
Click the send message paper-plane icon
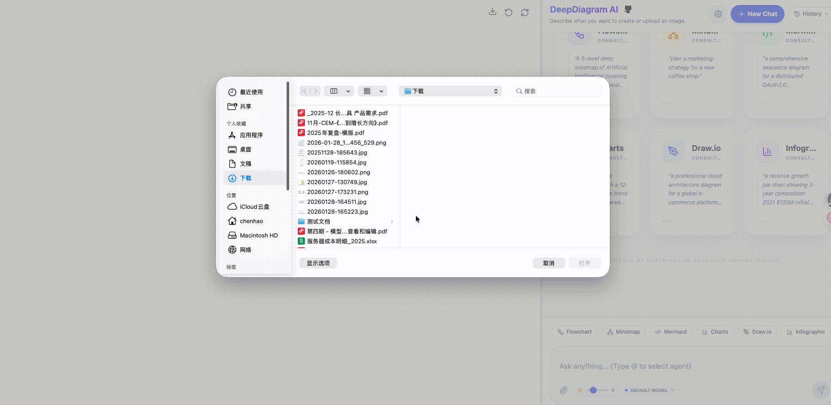pyautogui.click(x=820, y=390)
